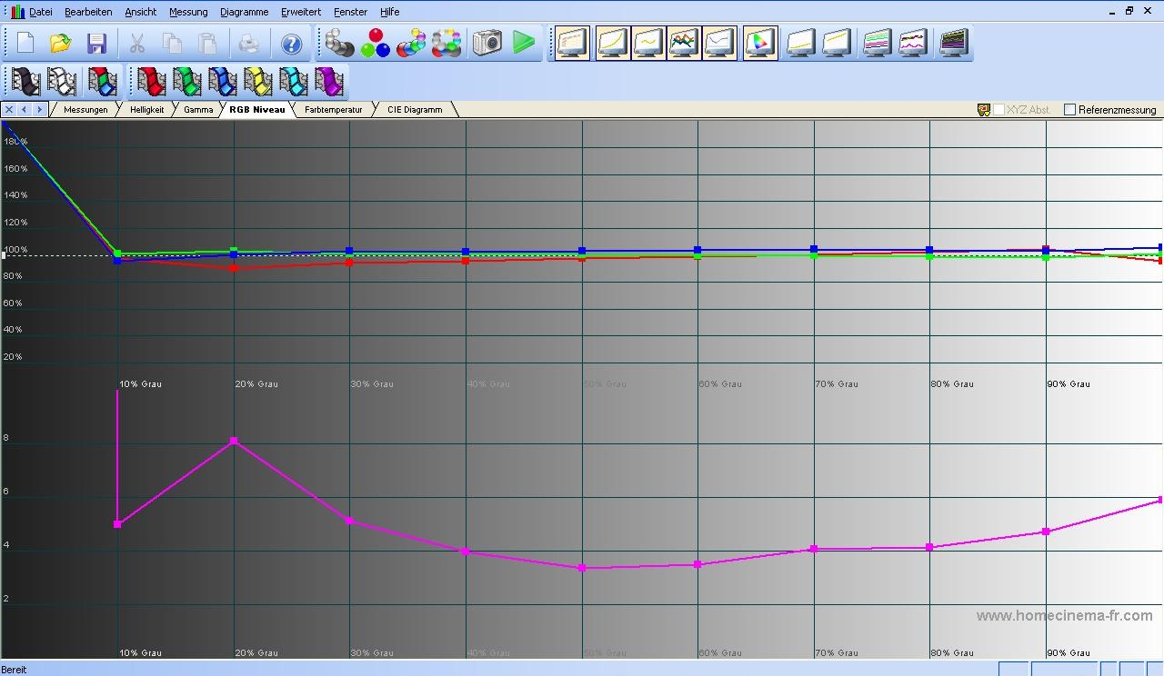The width and height of the screenshot is (1164, 676).
Task: Open the Ansicht menu
Action: (140, 12)
